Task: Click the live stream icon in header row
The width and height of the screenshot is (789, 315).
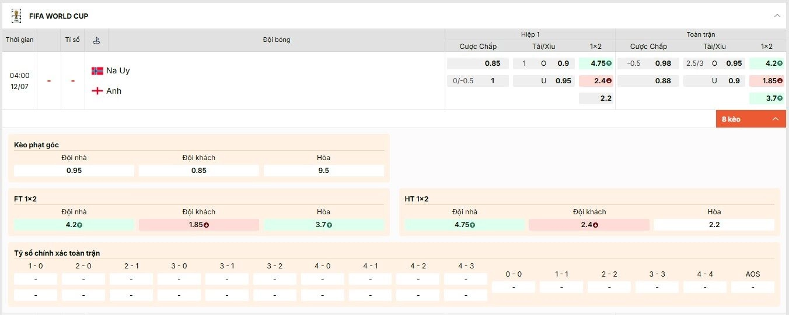Action: [x=96, y=40]
